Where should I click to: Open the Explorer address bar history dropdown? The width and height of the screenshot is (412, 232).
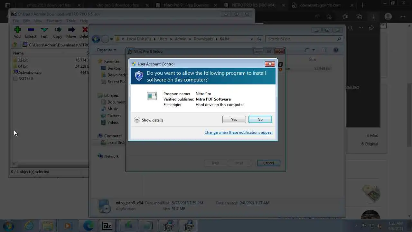click(252, 39)
